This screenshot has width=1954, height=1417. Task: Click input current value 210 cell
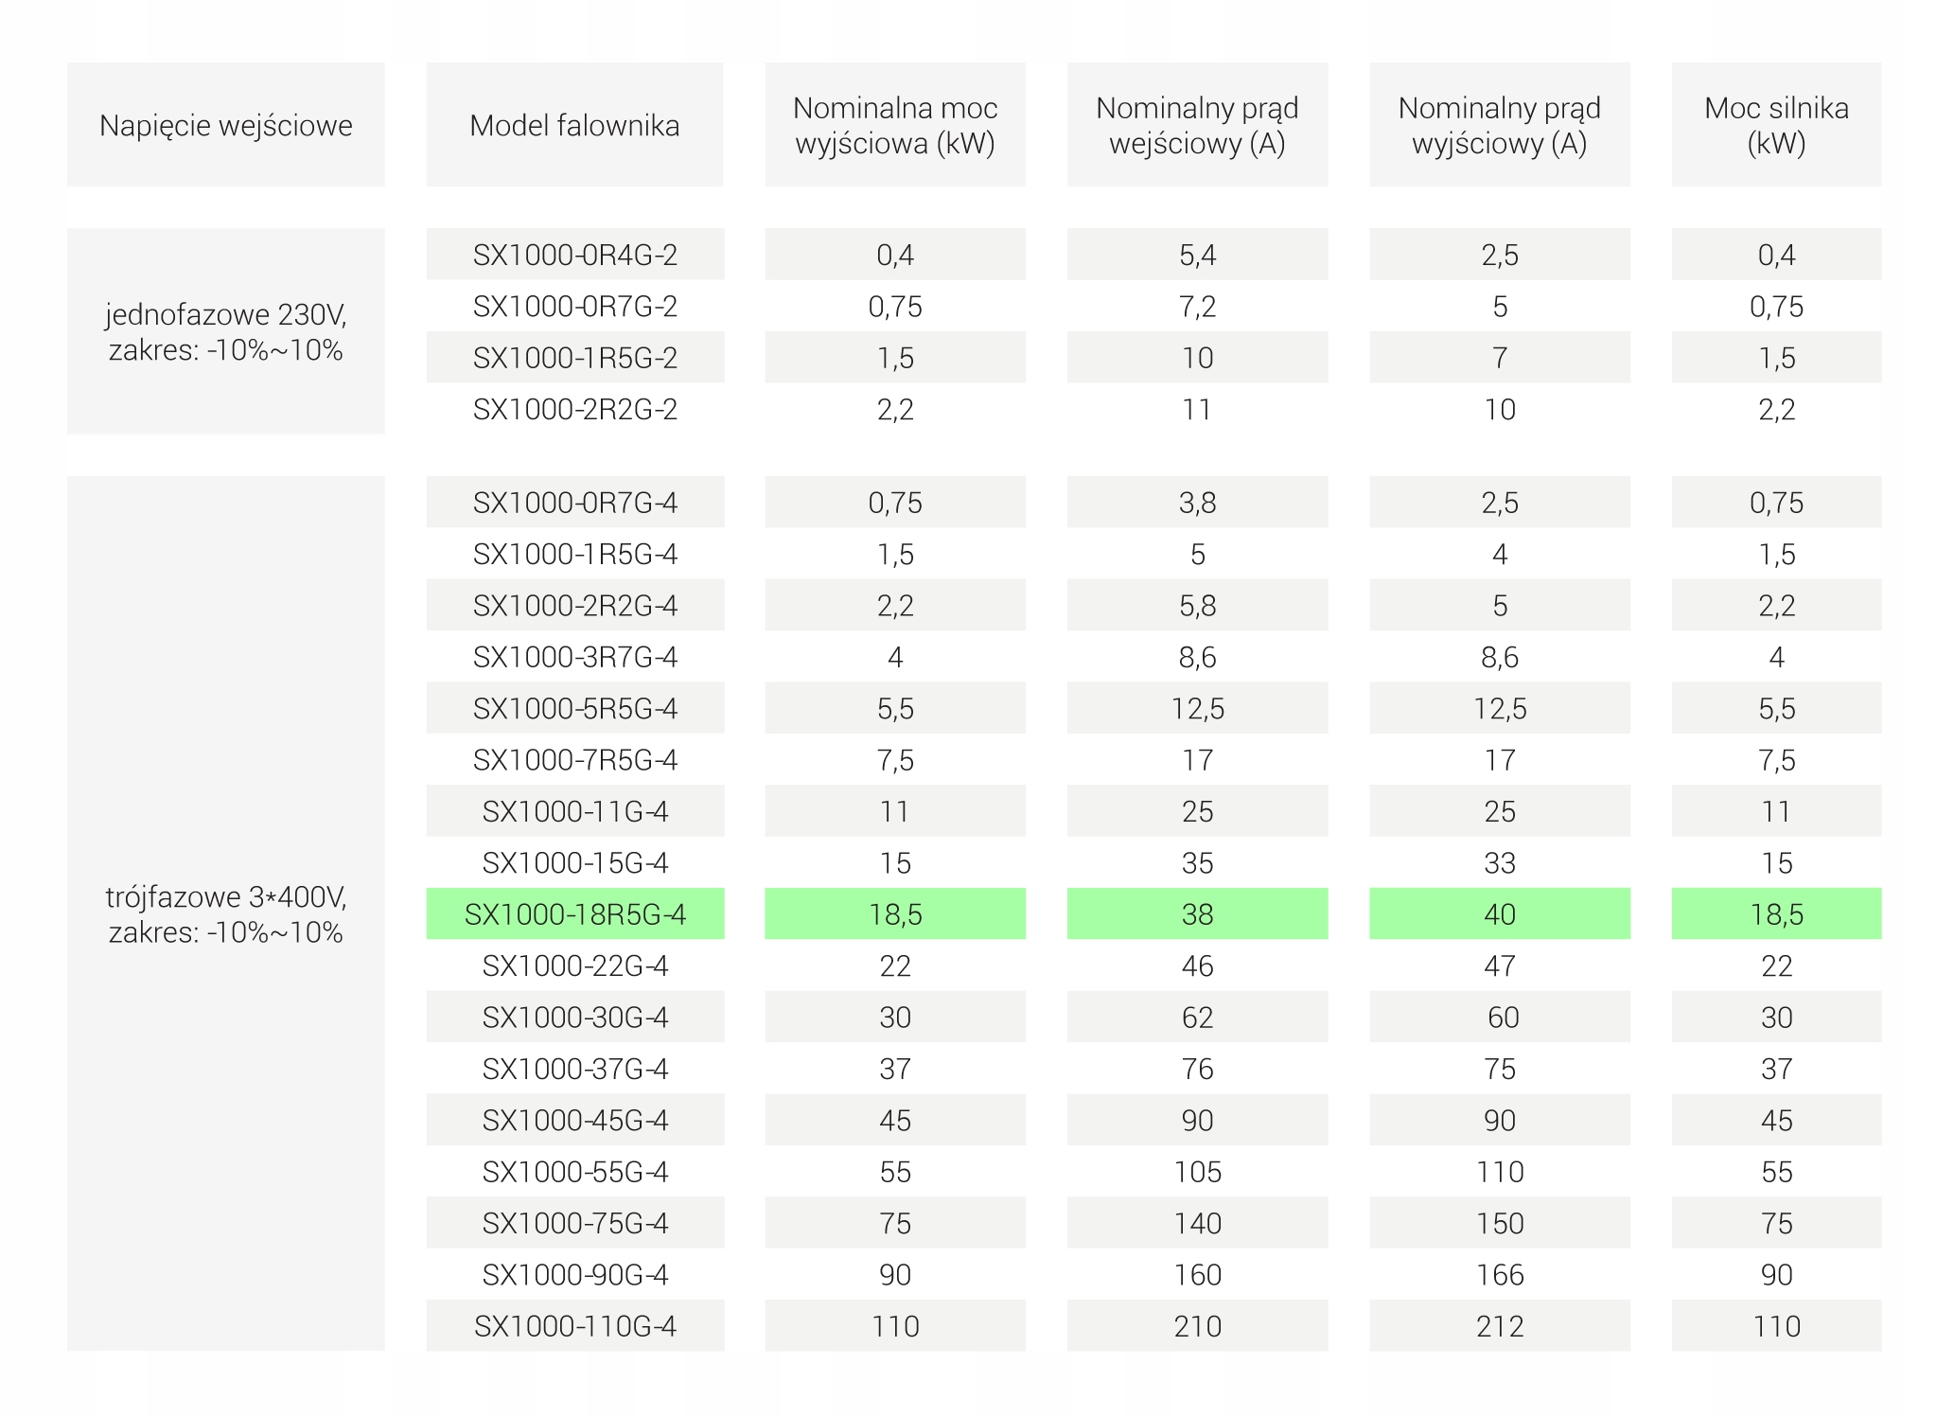(1197, 1326)
